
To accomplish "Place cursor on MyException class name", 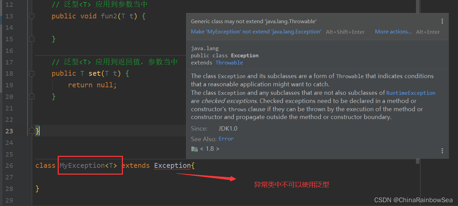I will [x=82, y=165].
